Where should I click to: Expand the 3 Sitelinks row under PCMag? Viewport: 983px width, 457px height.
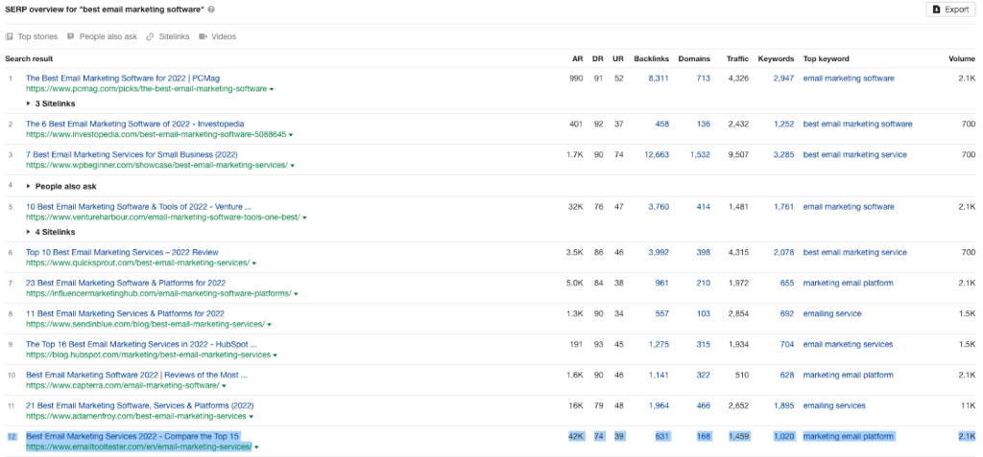(x=51, y=103)
